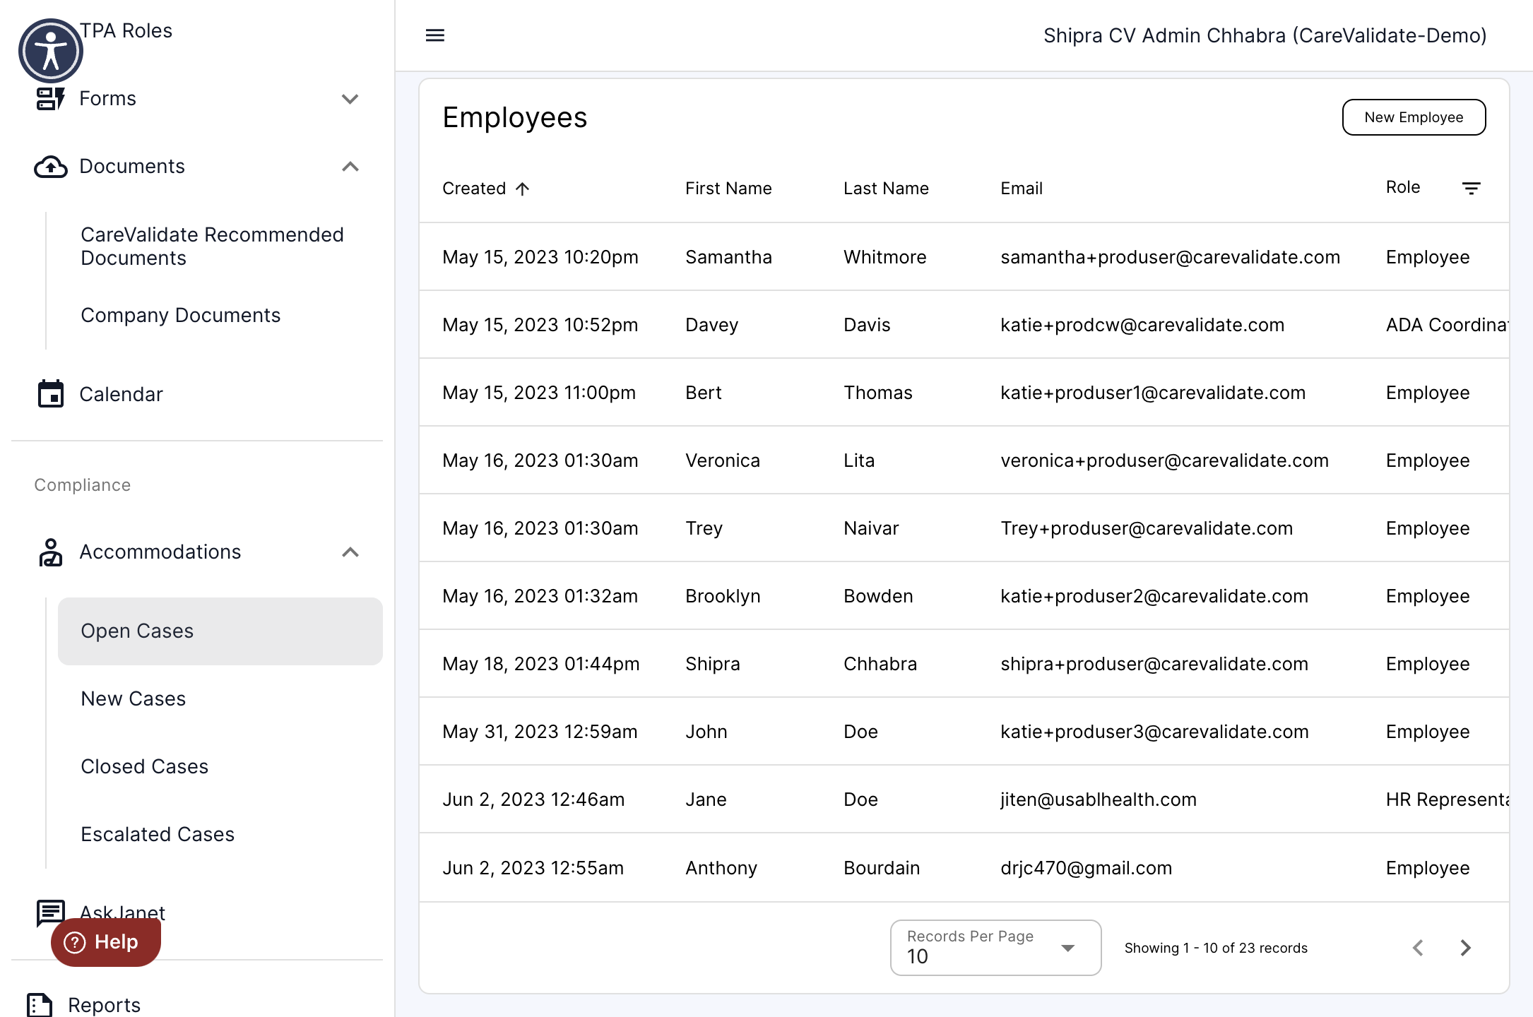This screenshot has width=1533, height=1017.
Task: Sort by the Last Name column header
Action: tap(886, 189)
